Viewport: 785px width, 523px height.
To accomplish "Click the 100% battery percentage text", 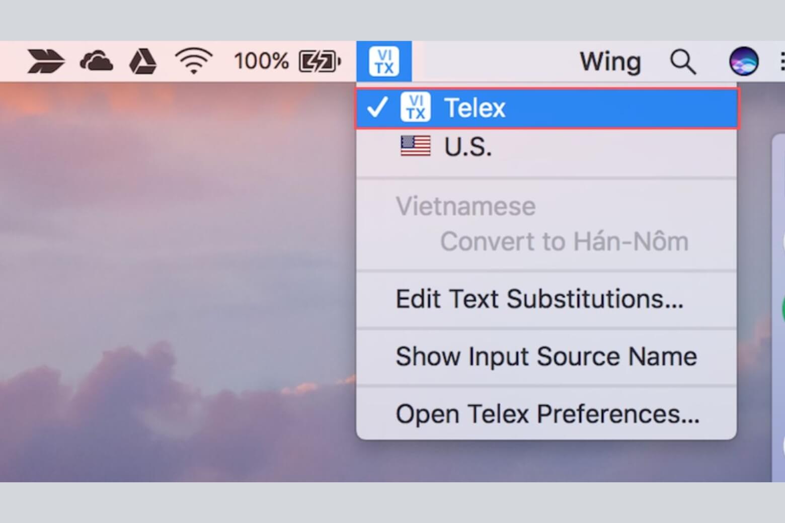I will click(x=261, y=62).
